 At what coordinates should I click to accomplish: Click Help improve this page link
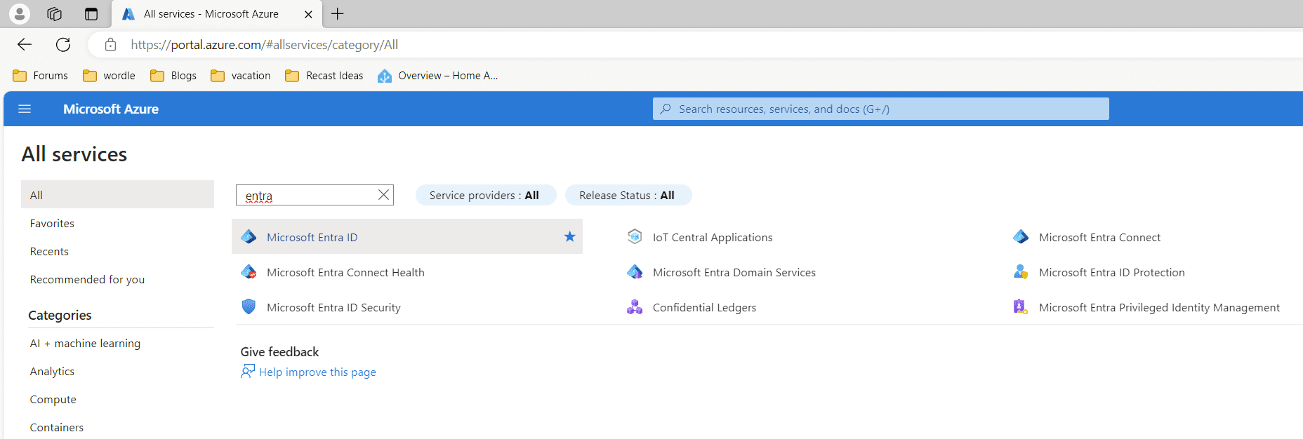[317, 372]
